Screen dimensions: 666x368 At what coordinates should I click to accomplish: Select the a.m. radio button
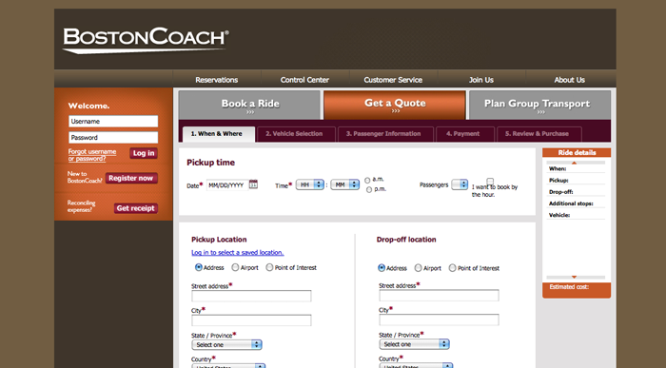coord(368,181)
